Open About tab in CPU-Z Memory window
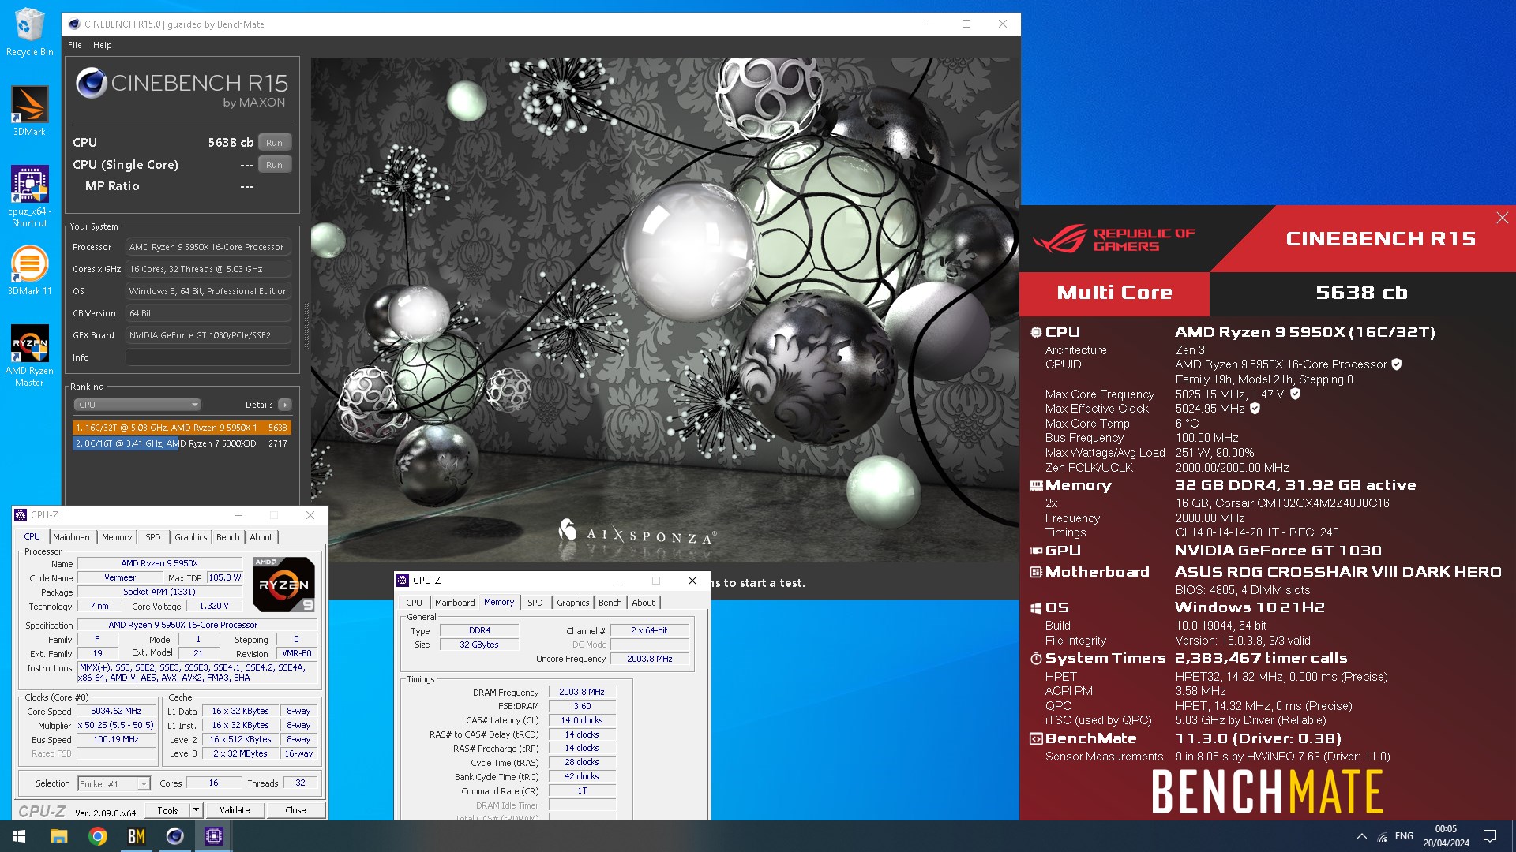The image size is (1516, 852). [x=644, y=603]
